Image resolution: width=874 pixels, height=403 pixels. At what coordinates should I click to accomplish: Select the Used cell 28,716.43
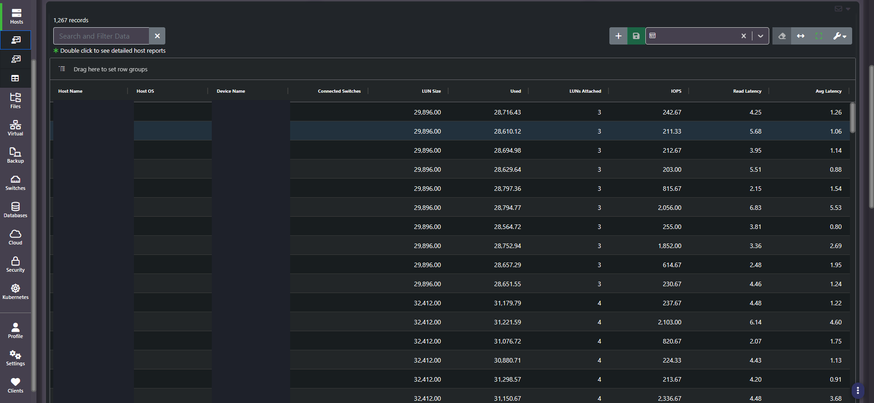pos(507,112)
